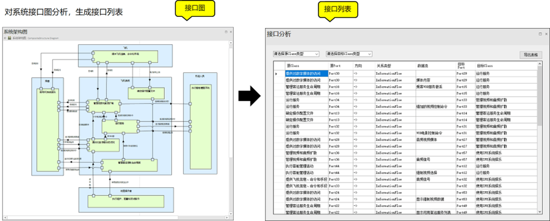Click the 导出表格 export button
The width and height of the screenshot is (550, 221).
click(x=531, y=55)
